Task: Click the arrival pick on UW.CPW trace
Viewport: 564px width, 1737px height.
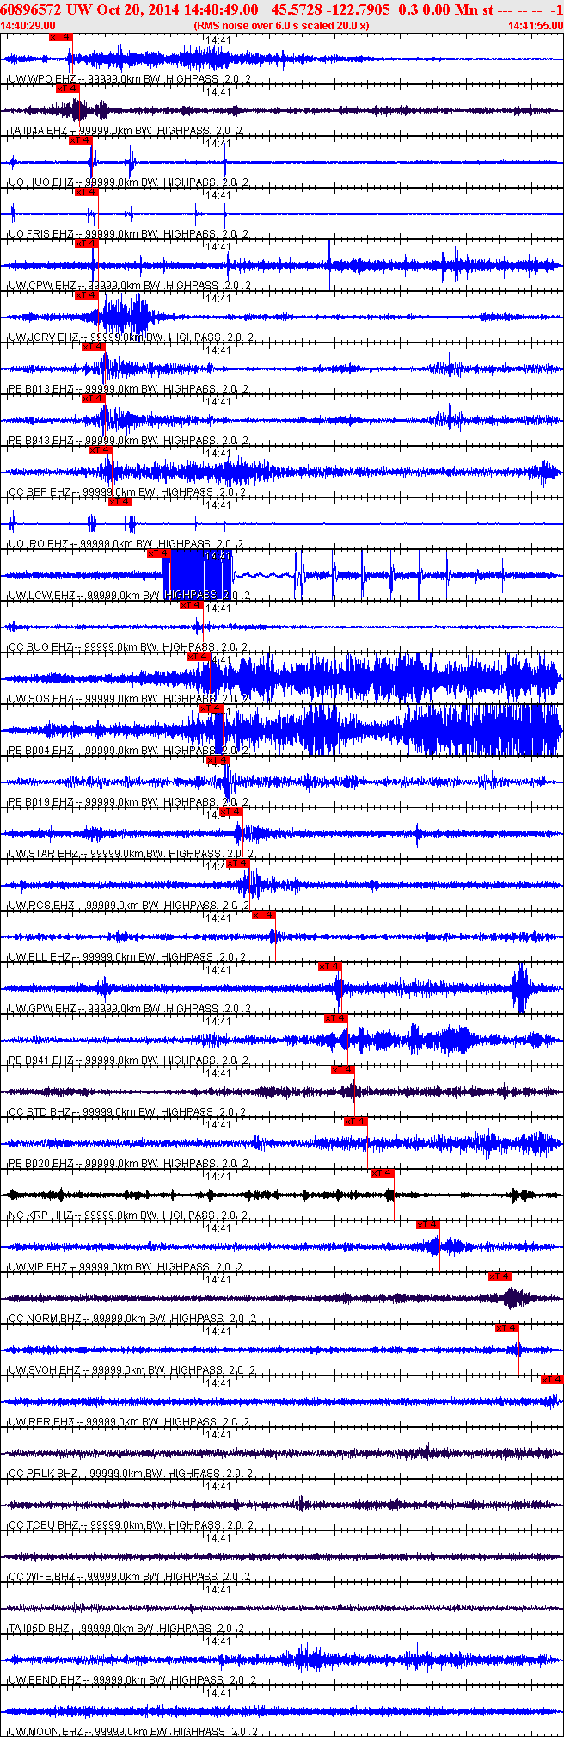Action: (87, 244)
